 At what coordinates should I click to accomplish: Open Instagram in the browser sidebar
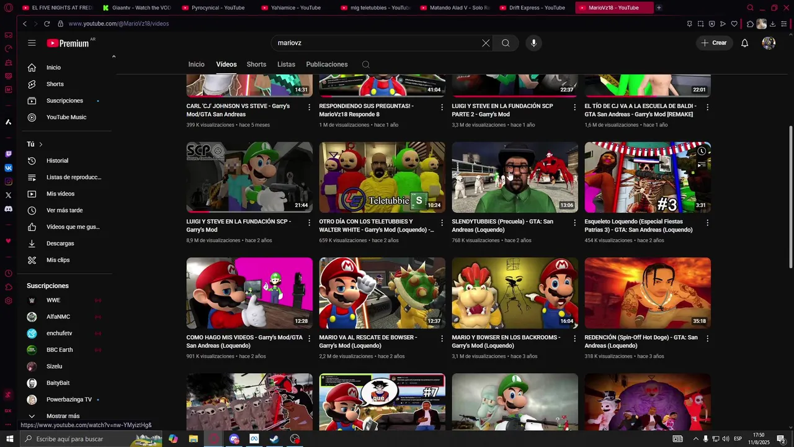click(8, 181)
